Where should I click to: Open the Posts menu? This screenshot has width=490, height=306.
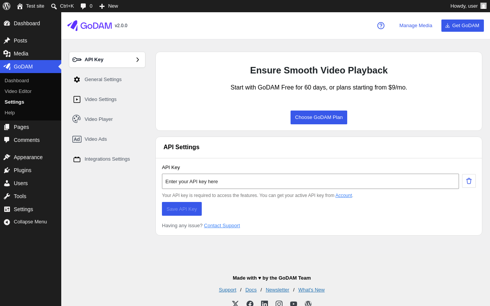[31, 41]
